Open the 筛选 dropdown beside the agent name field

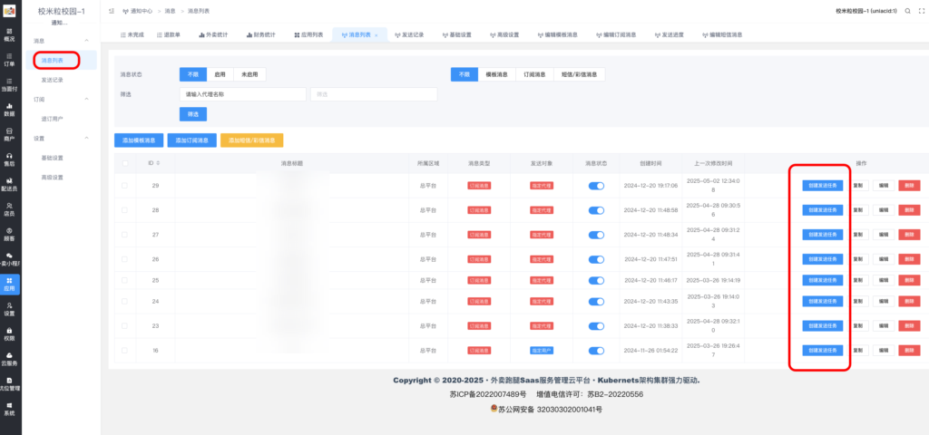click(x=374, y=94)
